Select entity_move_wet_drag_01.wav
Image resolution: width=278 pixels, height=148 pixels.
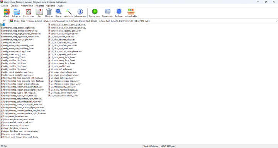click(15, 51)
